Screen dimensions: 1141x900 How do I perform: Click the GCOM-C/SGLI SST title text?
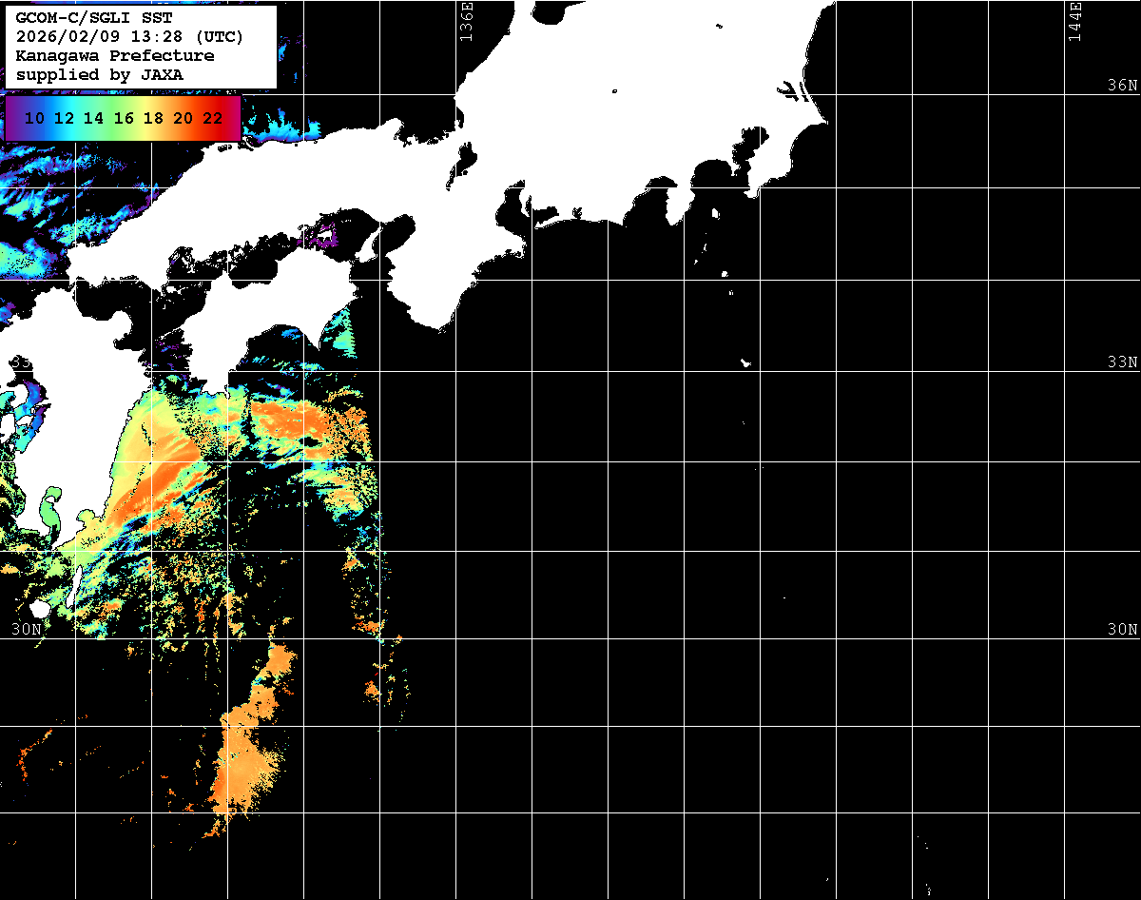coord(93,18)
